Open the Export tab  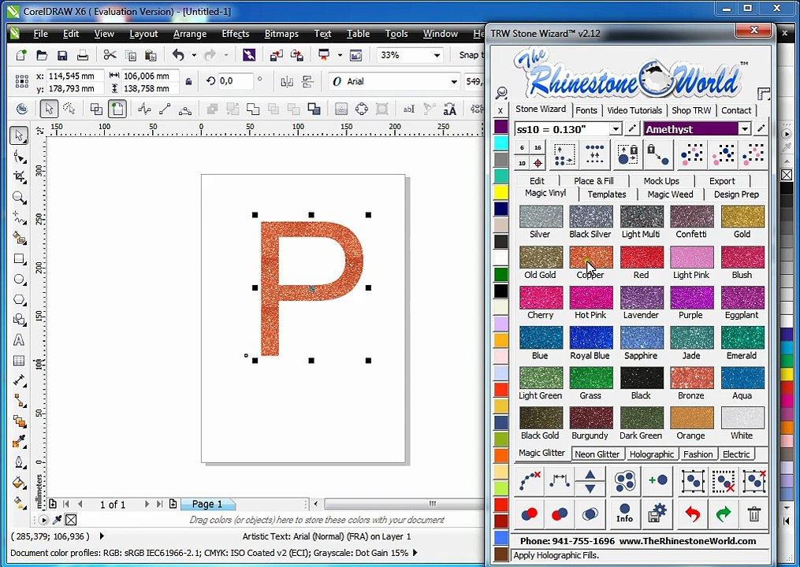tap(722, 180)
